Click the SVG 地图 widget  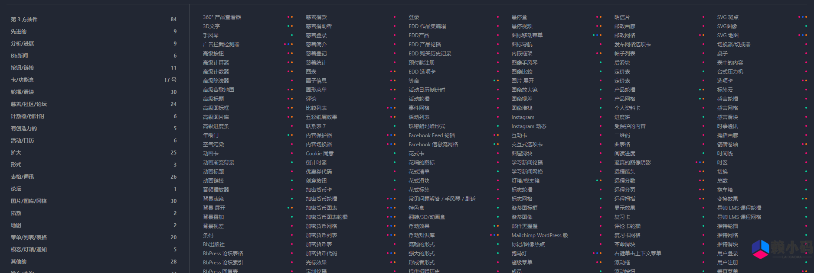click(727, 35)
